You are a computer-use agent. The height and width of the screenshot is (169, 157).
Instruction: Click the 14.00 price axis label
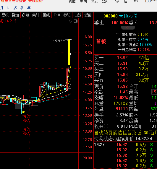[87, 100]
